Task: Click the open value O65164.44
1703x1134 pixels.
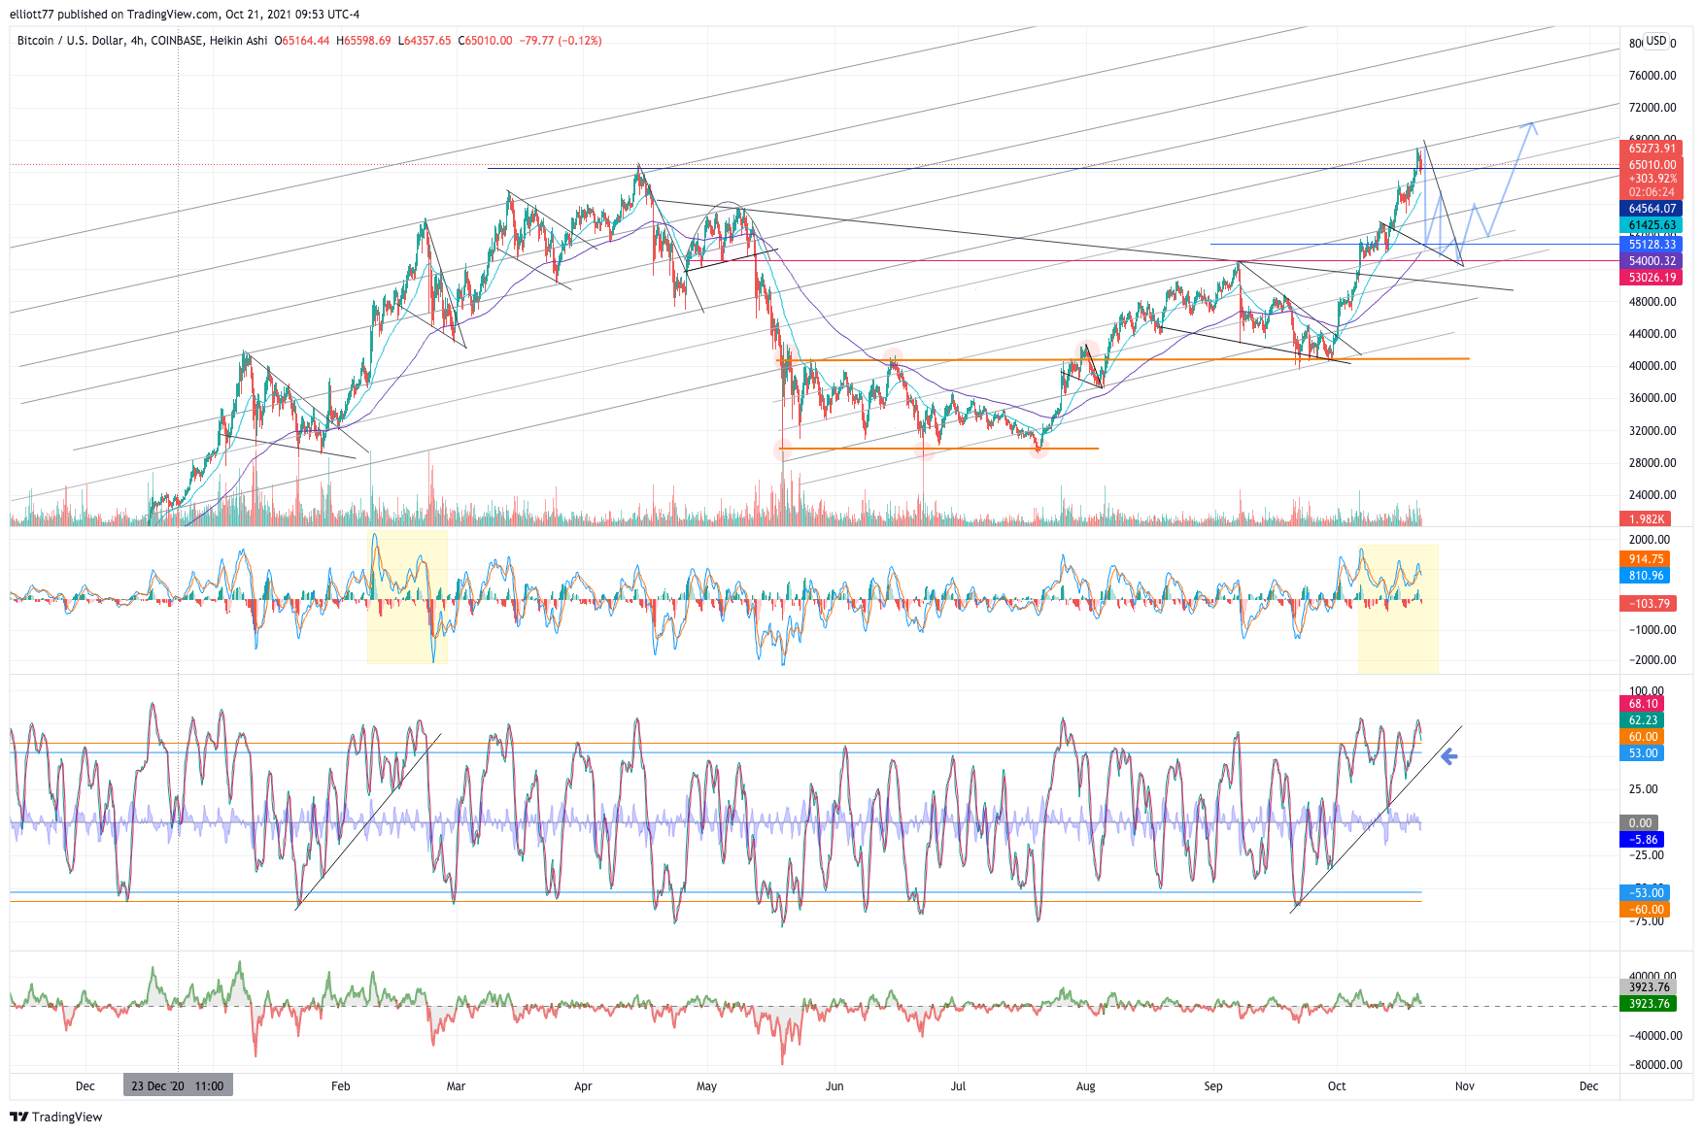Action: 302,41
